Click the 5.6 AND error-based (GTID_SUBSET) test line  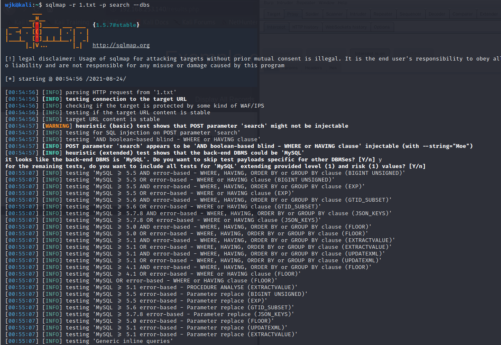point(199,200)
